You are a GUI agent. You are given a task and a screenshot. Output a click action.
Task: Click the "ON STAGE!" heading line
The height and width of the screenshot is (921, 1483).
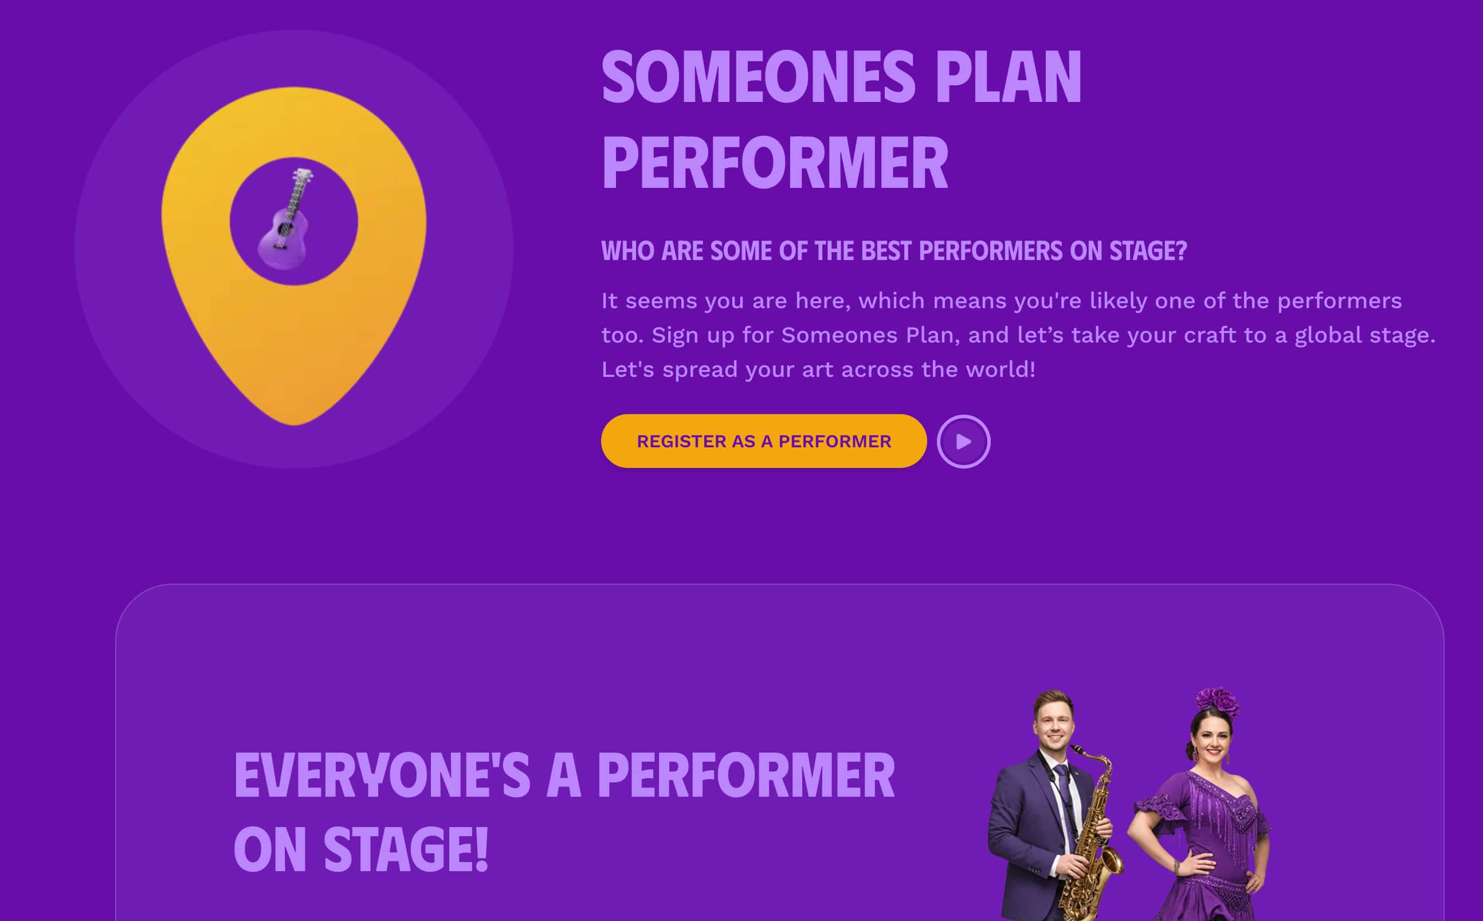[x=360, y=851]
